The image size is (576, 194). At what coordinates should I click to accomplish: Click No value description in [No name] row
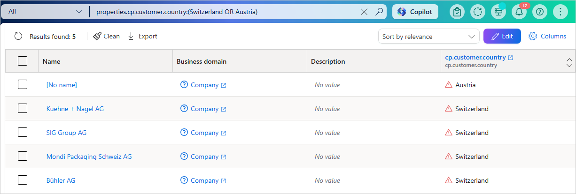[327, 85]
